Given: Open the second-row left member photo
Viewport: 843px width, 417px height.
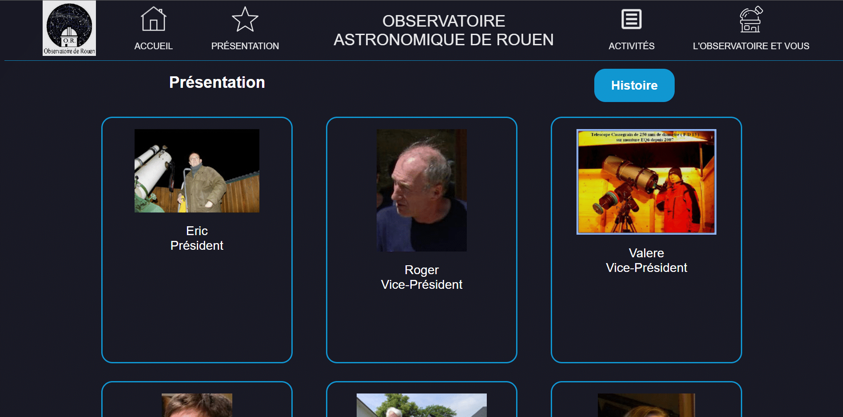Looking at the screenshot, I should tap(197, 405).
